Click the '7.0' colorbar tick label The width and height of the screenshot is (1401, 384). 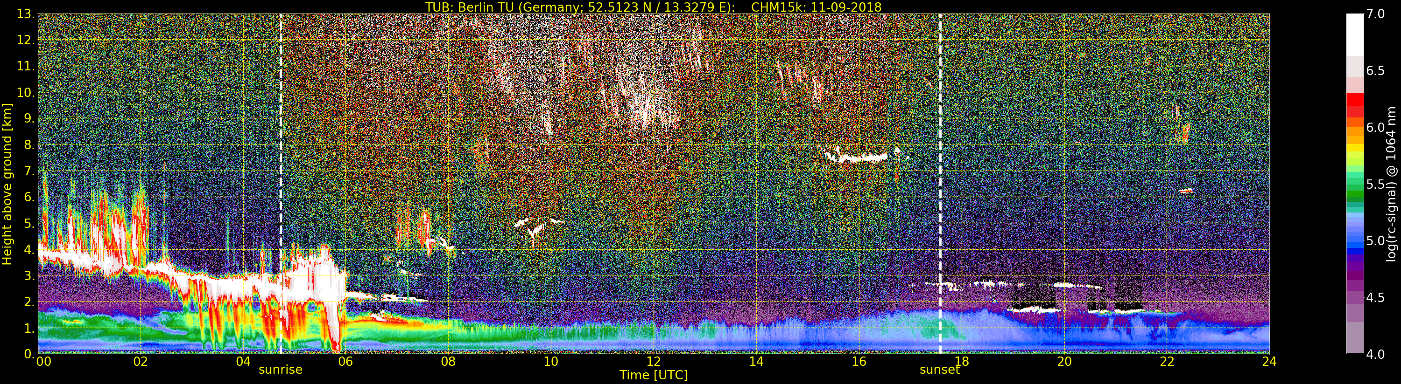[x=1375, y=14]
